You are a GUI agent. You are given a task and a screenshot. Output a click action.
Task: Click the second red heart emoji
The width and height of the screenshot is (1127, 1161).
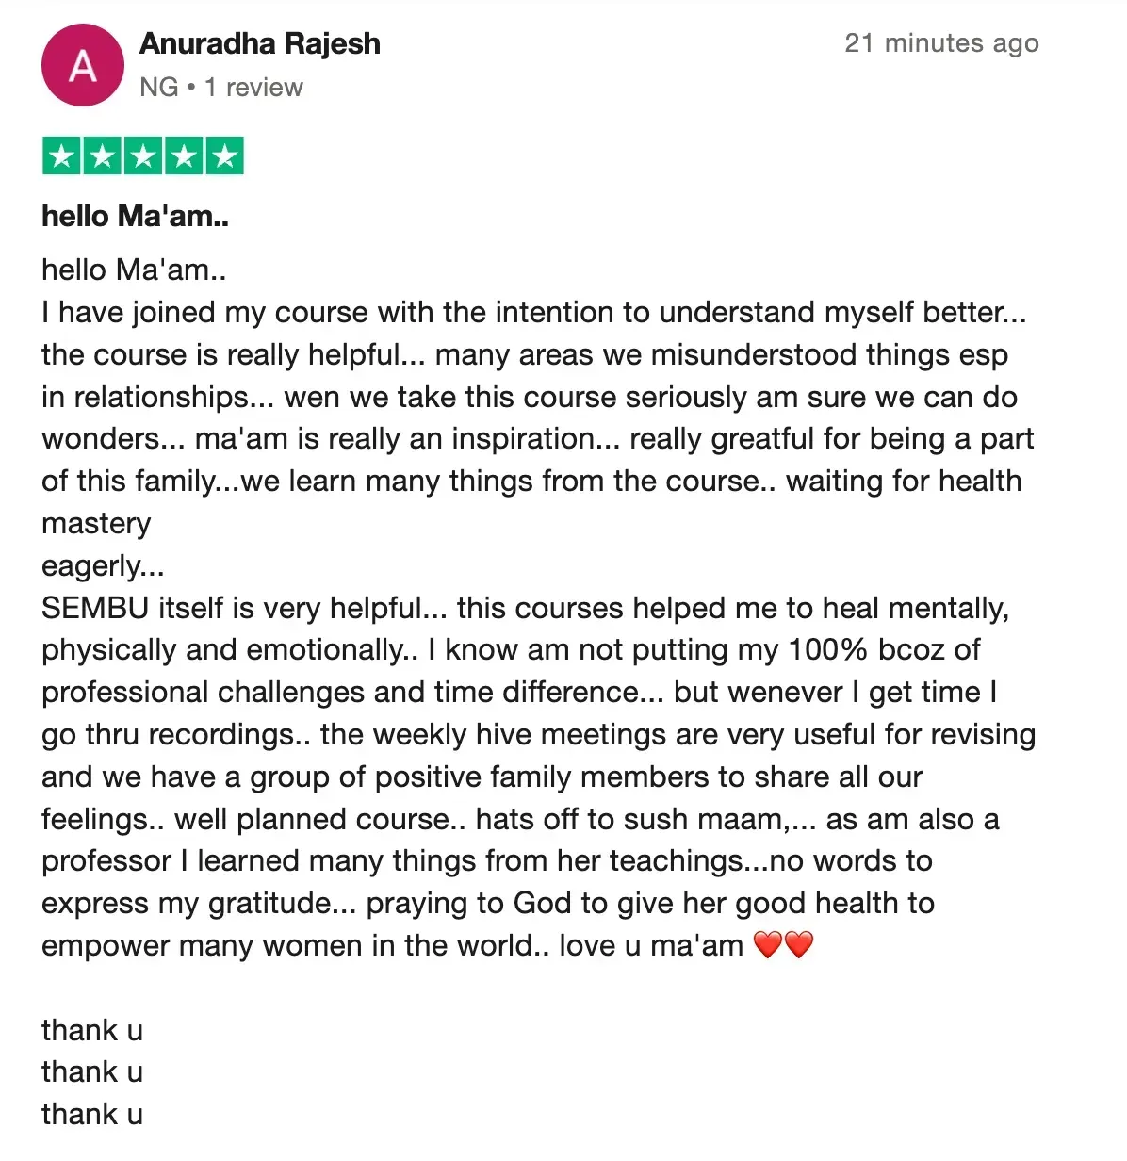tap(798, 945)
